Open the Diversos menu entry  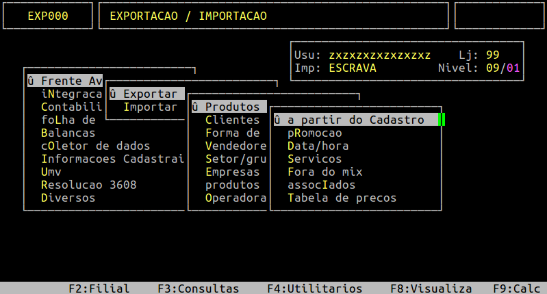(x=68, y=198)
